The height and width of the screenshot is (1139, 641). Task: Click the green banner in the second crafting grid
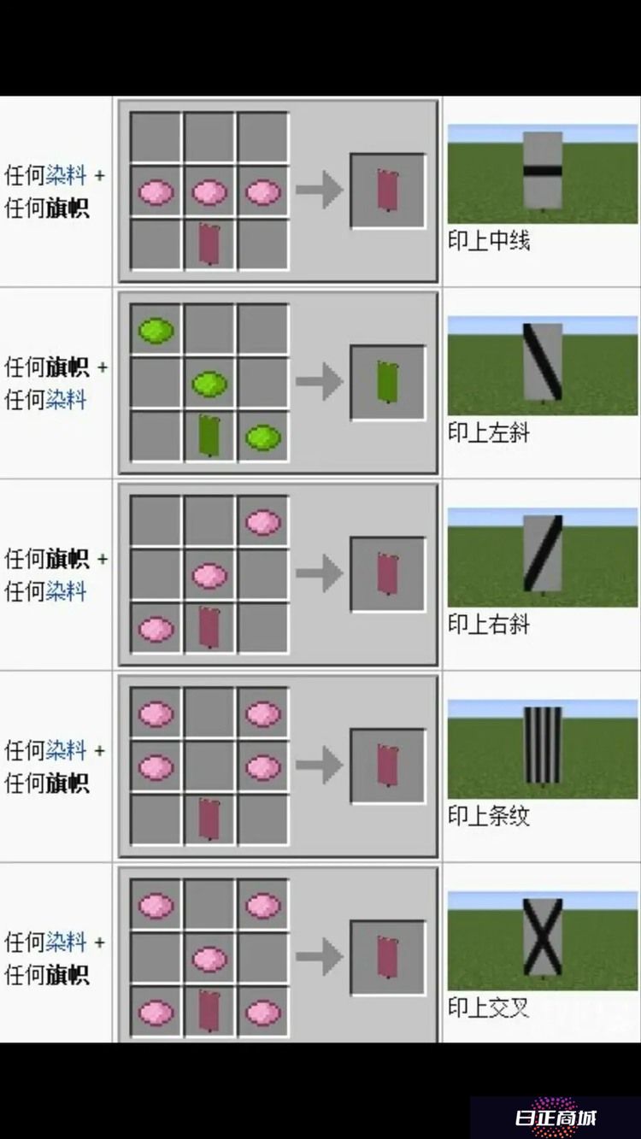coord(209,435)
